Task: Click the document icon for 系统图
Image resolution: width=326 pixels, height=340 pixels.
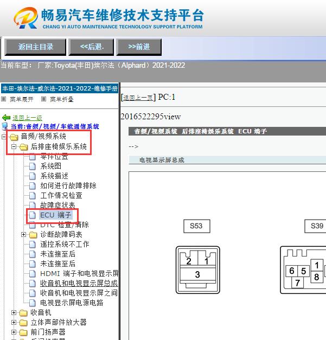Action: (33, 166)
